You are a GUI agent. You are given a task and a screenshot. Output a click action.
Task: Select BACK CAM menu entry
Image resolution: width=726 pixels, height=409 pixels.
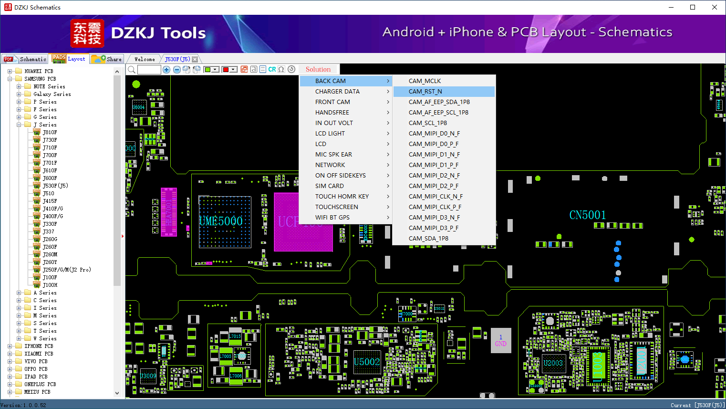(x=346, y=81)
